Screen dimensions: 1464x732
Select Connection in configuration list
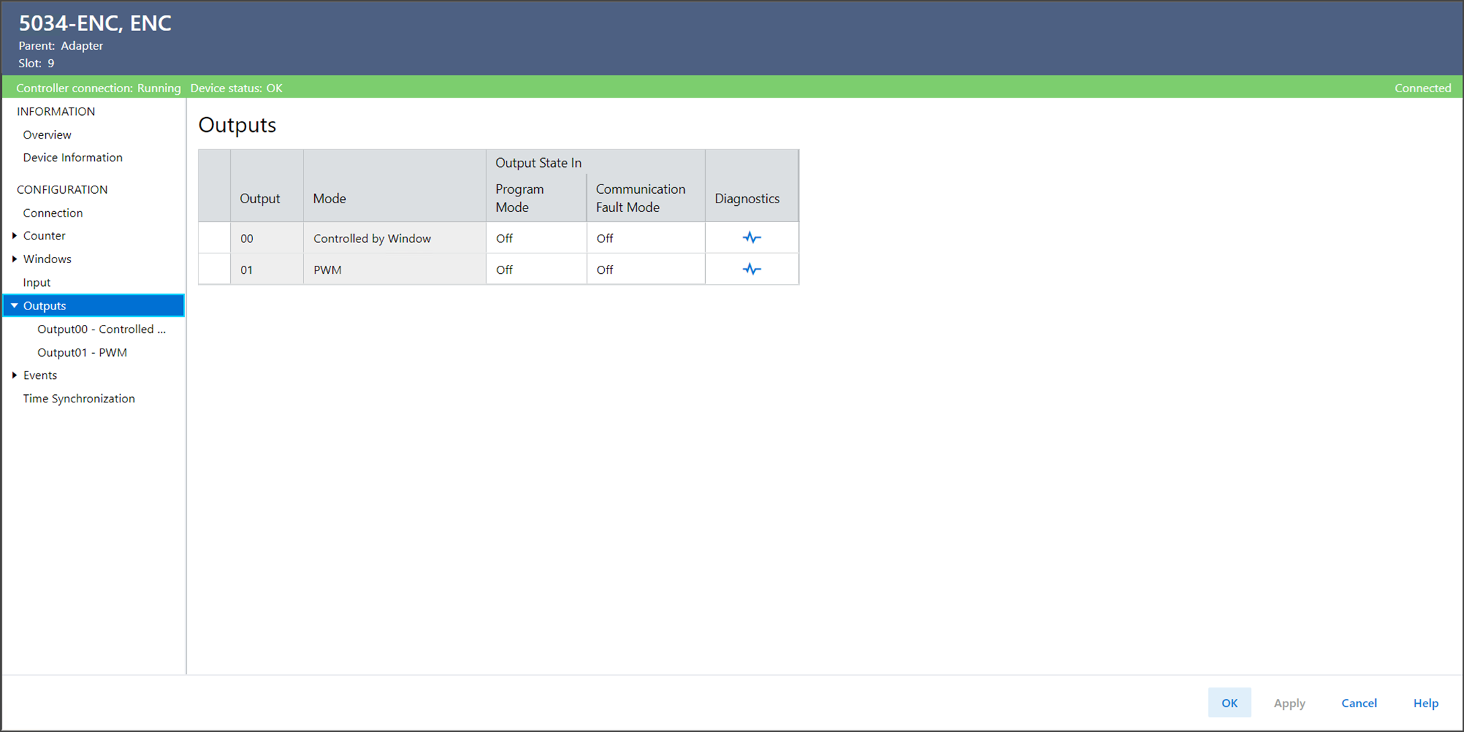click(52, 213)
